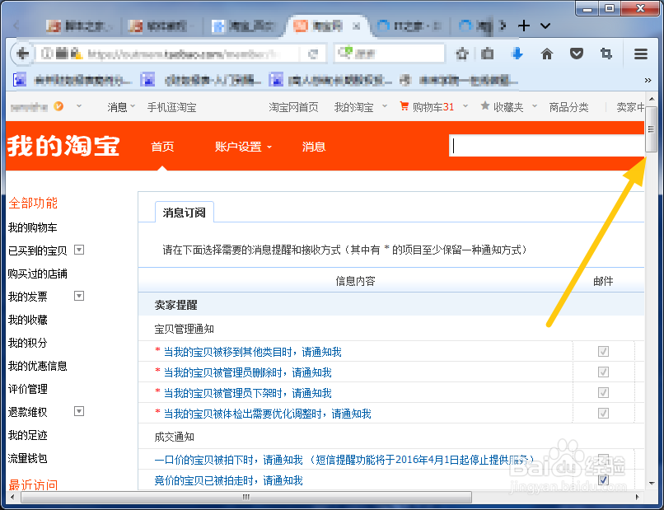664x510 pixels.
Task: Expand the 收藏夹 dropdown arrow
Action: pyautogui.click(x=535, y=106)
